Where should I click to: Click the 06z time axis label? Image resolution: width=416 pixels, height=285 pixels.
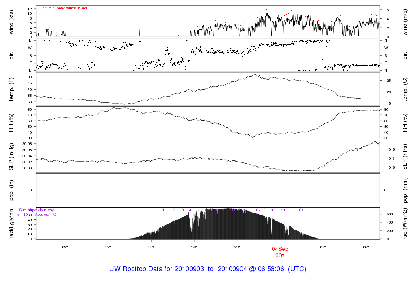(x=366, y=247)
